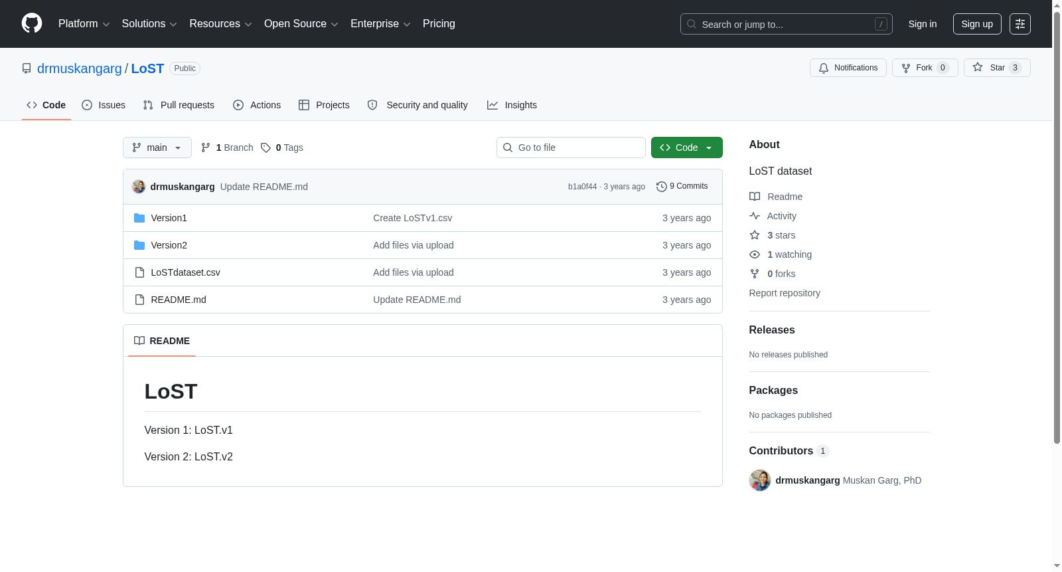Viewport: 1062px width, 572px height.
Task: Open commit hash b1a0f44
Action: pos(582,187)
